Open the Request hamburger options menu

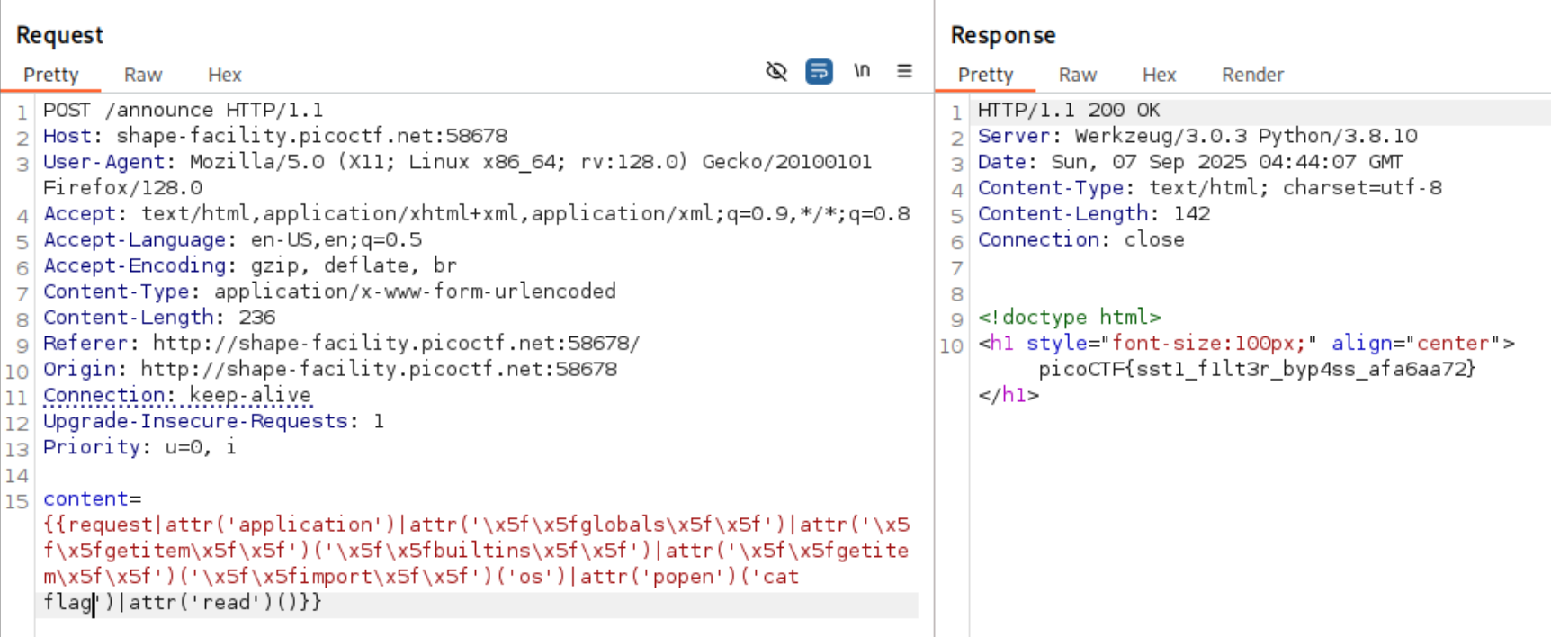coord(904,70)
